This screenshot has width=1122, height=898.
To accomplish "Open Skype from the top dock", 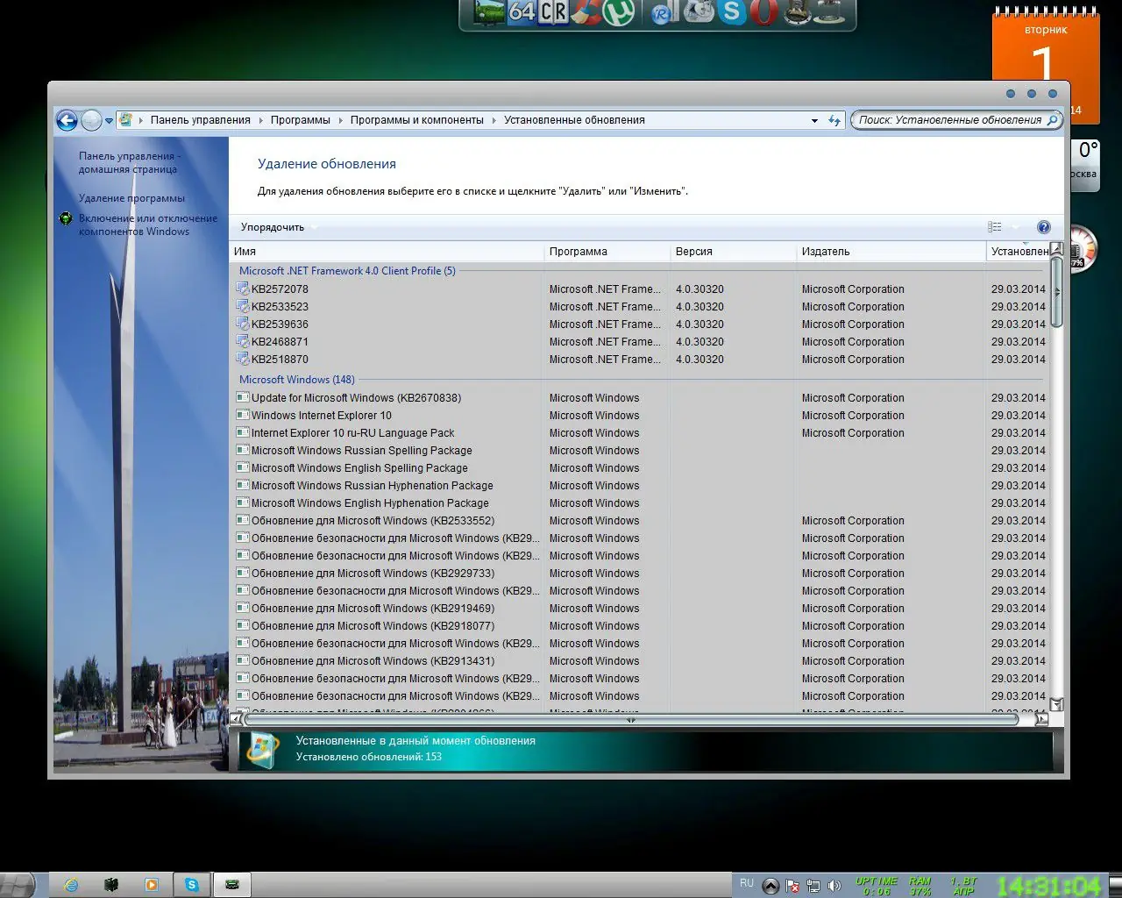I will 731,11.
